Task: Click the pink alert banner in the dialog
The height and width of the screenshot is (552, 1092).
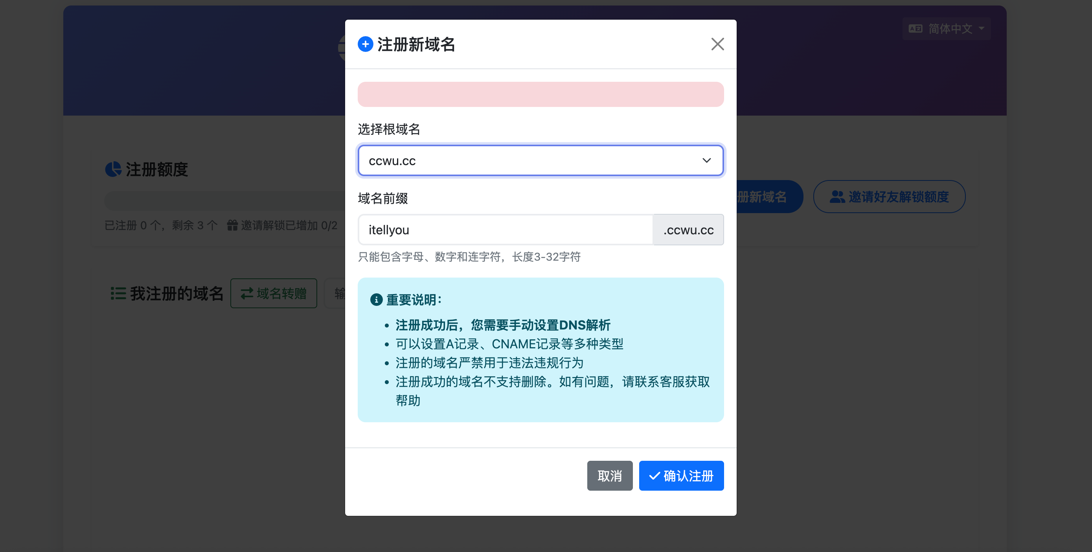Action: (540, 94)
